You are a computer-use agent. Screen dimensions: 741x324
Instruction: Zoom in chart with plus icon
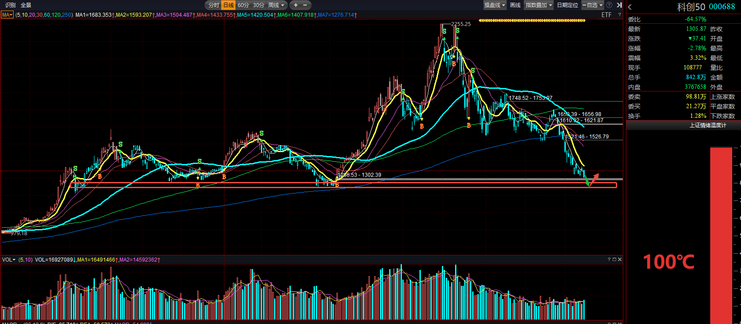point(296,5)
